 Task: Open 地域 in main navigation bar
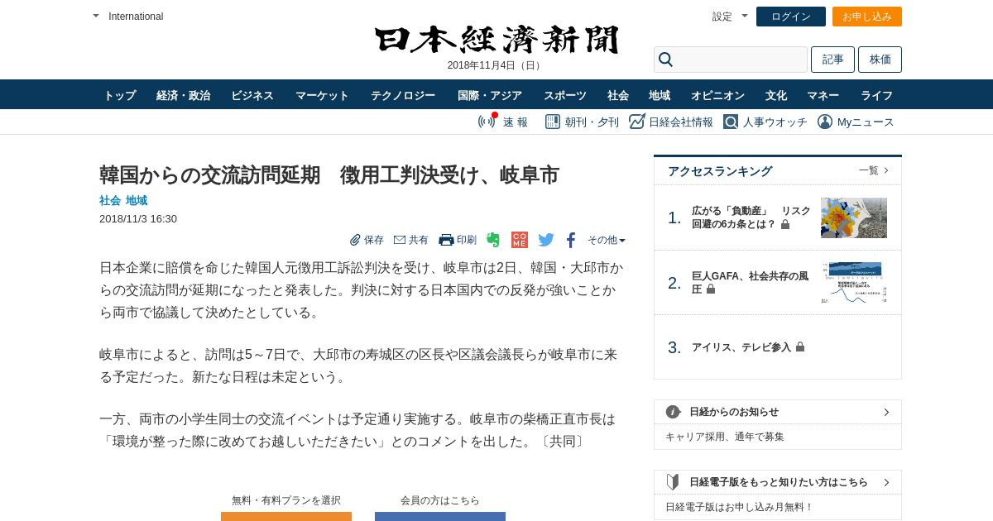click(660, 95)
